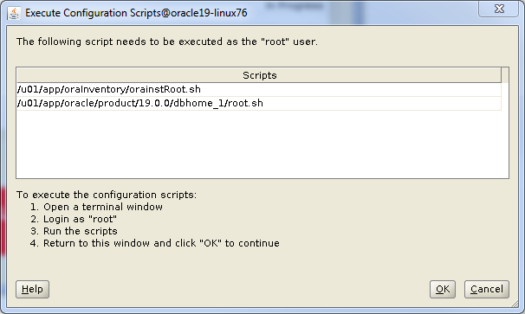The height and width of the screenshot is (314, 525).
Task: Click the right edge divider of the Scripts column
Action: (x=502, y=75)
